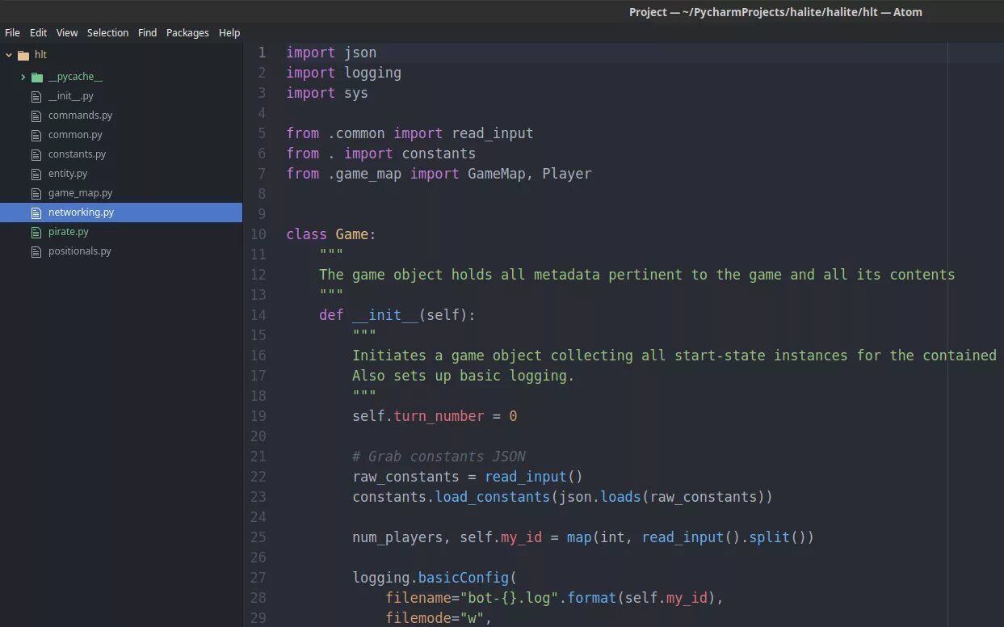This screenshot has height=627, width=1004.
Task: Open entity.py from the tree view
Action: point(68,174)
